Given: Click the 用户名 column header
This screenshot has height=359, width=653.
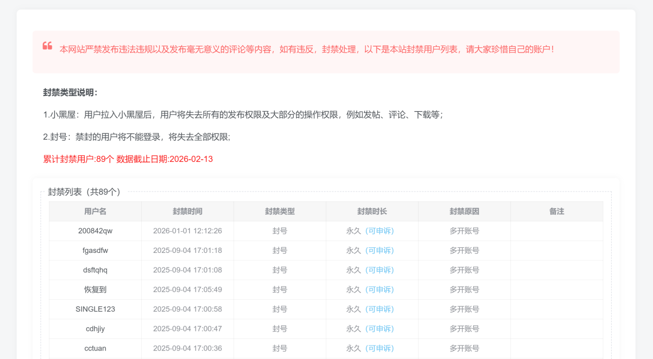Looking at the screenshot, I should coord(95,212).
